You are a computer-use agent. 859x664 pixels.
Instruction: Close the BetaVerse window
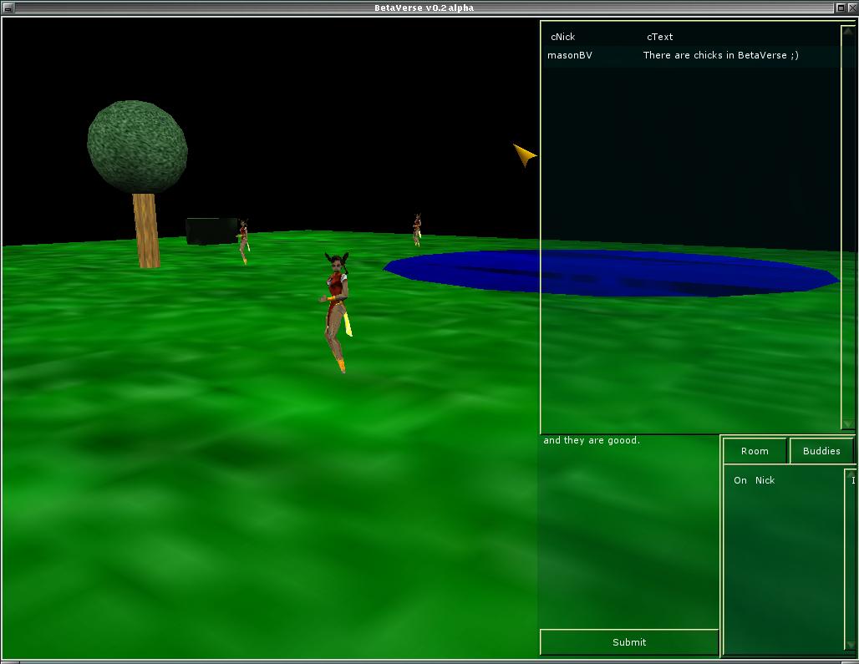click(851, 8)
